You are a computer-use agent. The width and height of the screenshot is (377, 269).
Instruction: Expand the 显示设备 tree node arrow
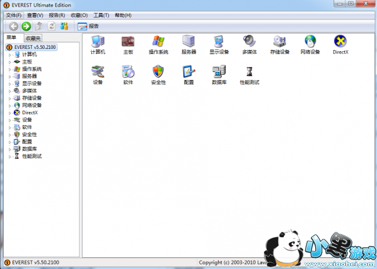click(x=10, y=84)
